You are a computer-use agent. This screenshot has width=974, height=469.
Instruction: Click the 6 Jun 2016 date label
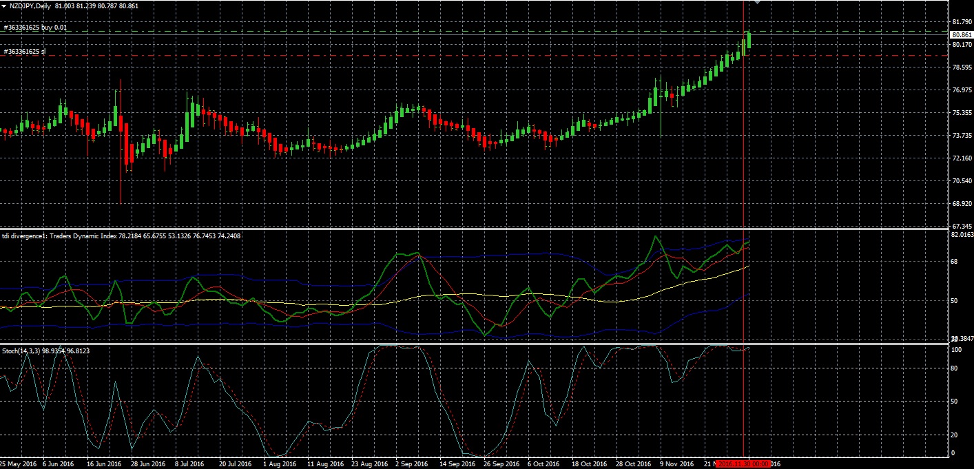58,464
